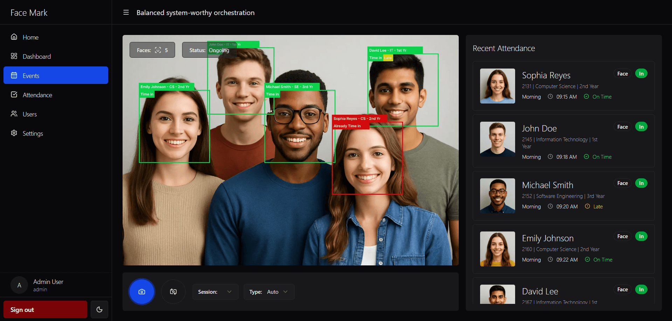Click the Admin User avatar circle
This screenshot has width=672, height=321.
coord(19,285)
